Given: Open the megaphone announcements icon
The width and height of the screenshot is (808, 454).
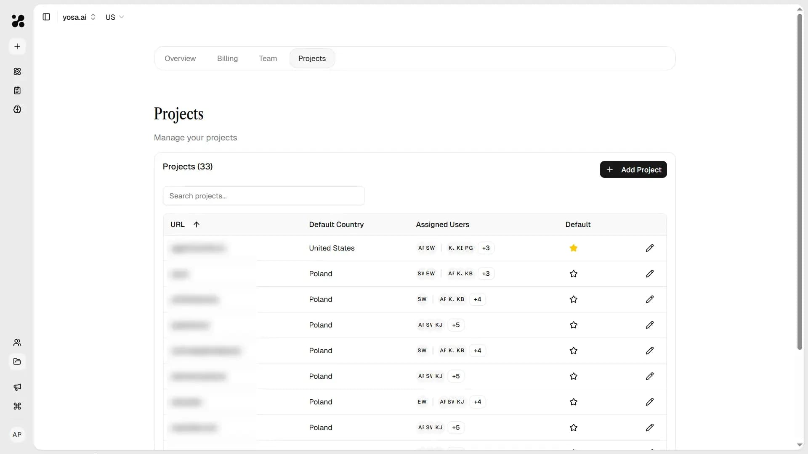Looking at the screenshot, I should coord(17,387).
